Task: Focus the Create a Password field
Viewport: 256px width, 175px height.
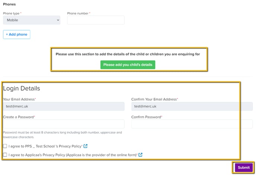Action: click(64, 124)
